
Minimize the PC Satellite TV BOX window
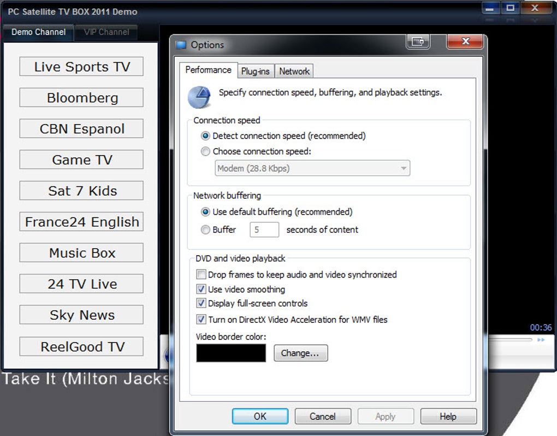coord(490,8)
